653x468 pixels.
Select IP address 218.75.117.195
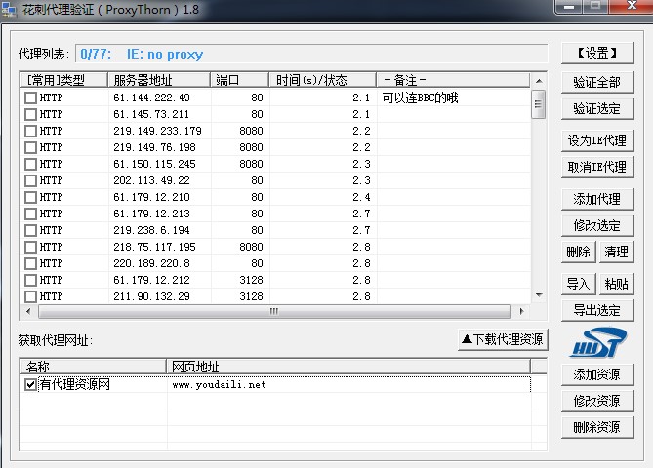(154, 247)
